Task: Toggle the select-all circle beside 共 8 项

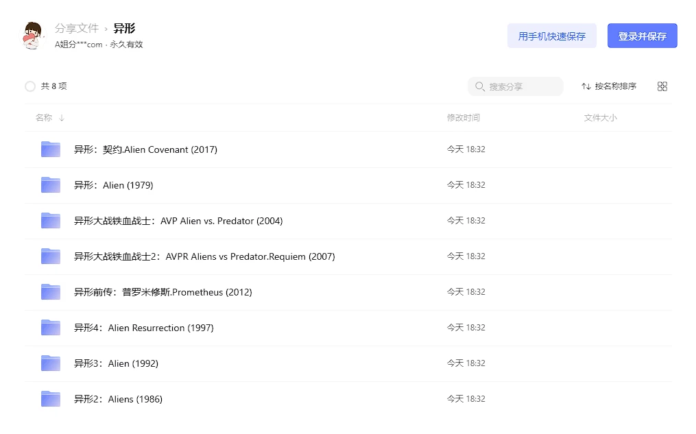Action: 30,86
